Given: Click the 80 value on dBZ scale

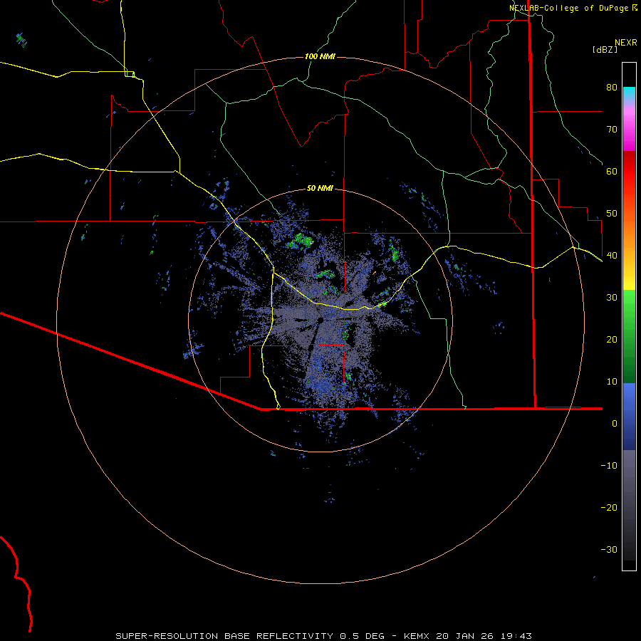Looking at the screenshot, I should pyautogui.click(x=612, y=88).
